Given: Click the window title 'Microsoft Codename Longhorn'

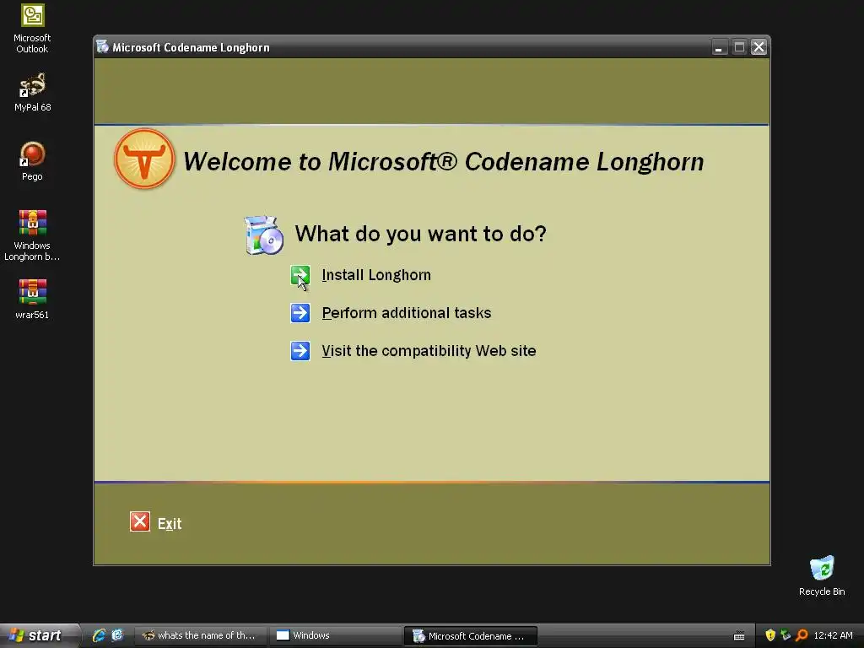Looking at the screenshot, I should pos(191,47).
